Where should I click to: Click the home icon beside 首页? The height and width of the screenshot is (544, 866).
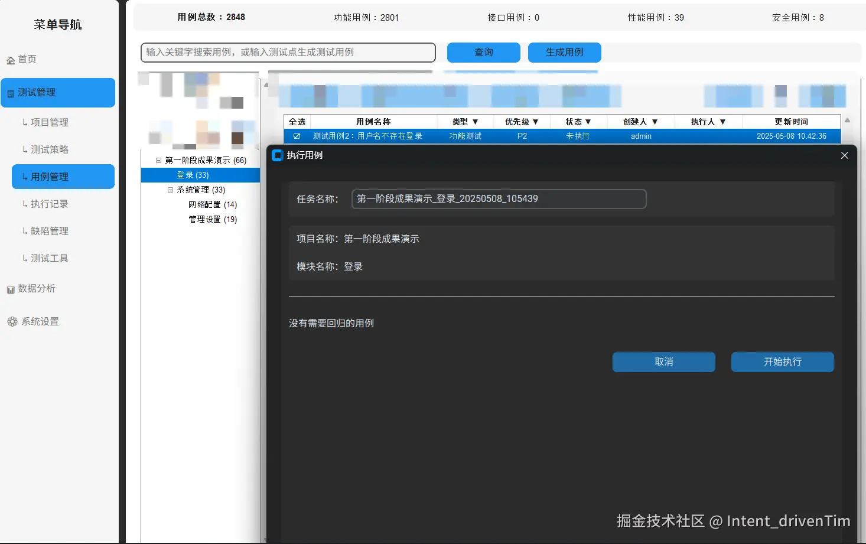(x=11, y=60)
